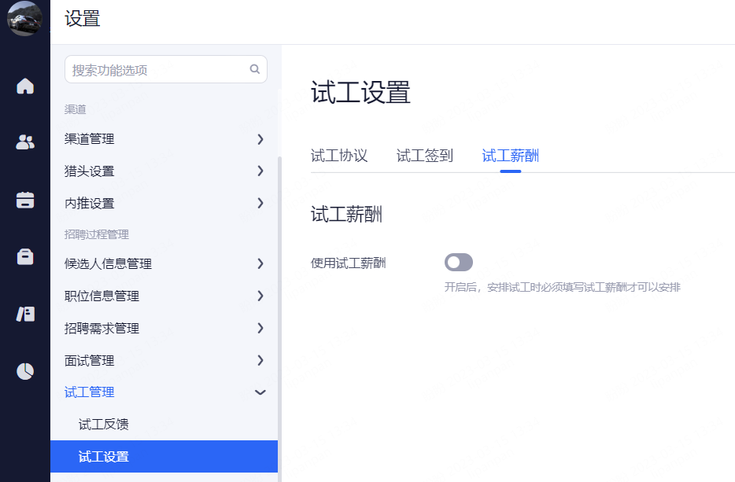Open the 面试管理 menu item
This screenshot has height=482, width=735.
pyautogui.click(x=90, y=361)
